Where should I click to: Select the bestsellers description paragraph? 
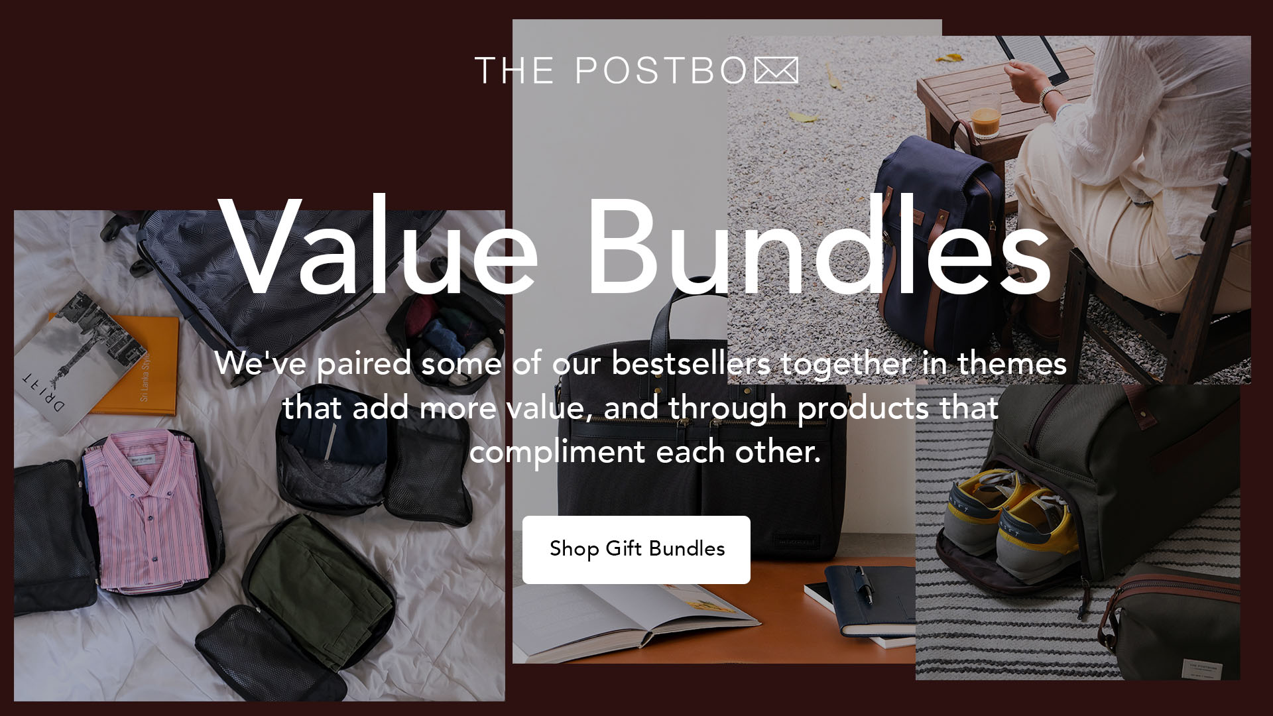pyautogui.click(x=640, y=408)
